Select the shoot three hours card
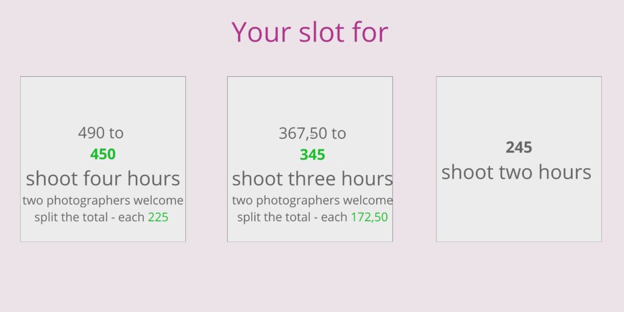 pos(310,159)
